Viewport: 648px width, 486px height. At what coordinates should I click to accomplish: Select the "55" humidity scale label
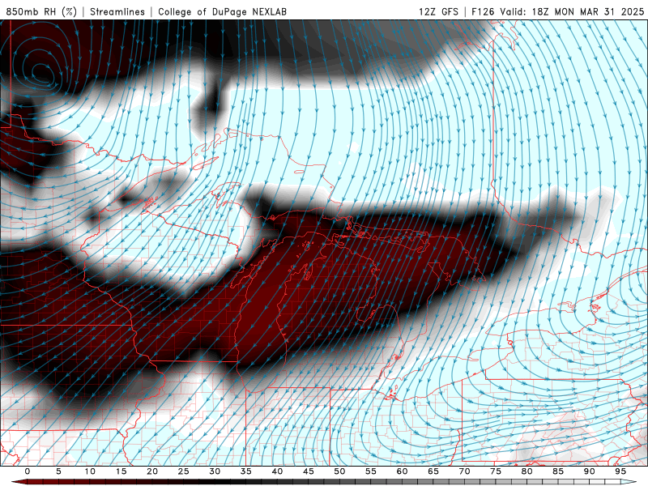(x=371, y=471)
